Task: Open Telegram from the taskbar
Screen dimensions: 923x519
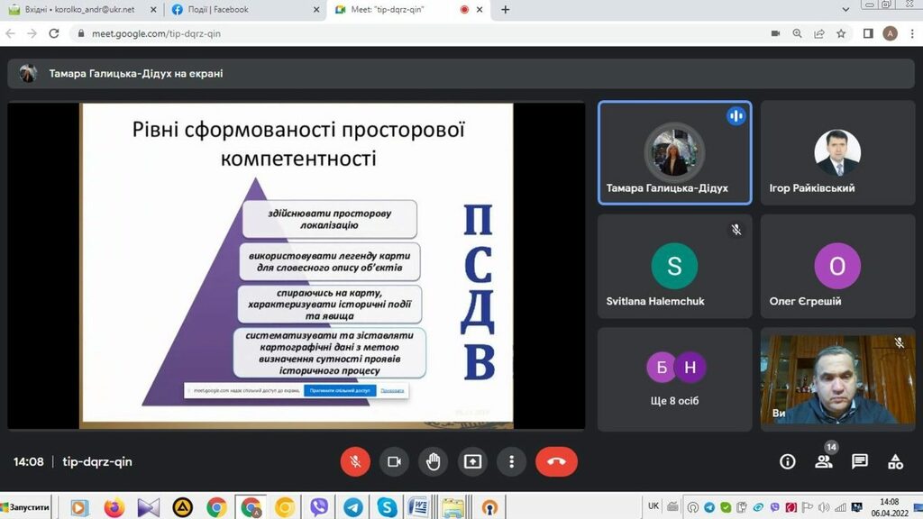Action: point(353,507)
